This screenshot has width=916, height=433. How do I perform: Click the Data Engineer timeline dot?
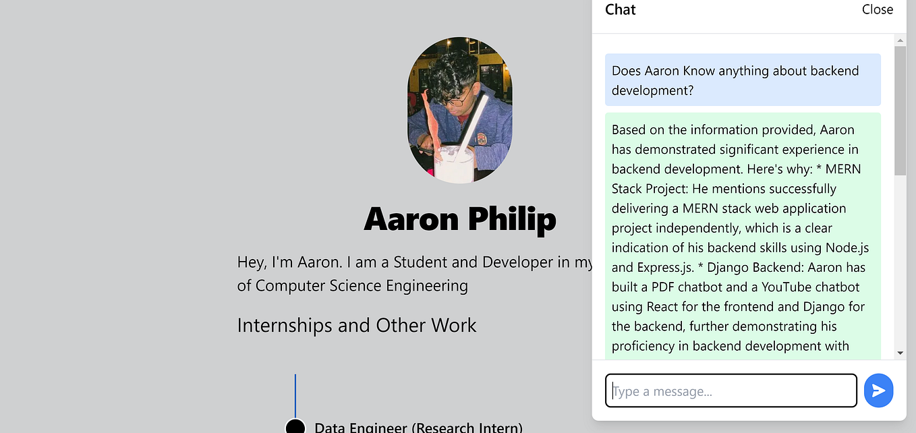(x=295, y=426)
